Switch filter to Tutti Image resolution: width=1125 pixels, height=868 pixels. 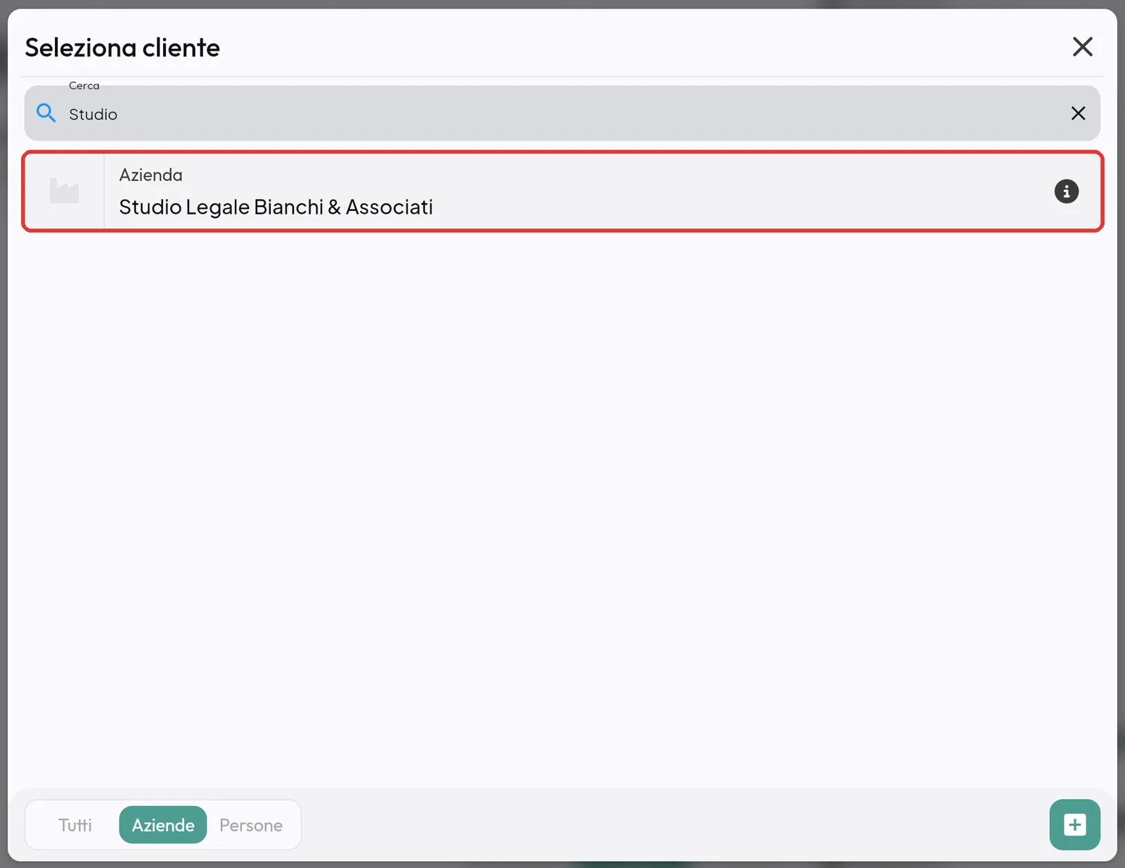pyautogui.click(x=75, y=824)
